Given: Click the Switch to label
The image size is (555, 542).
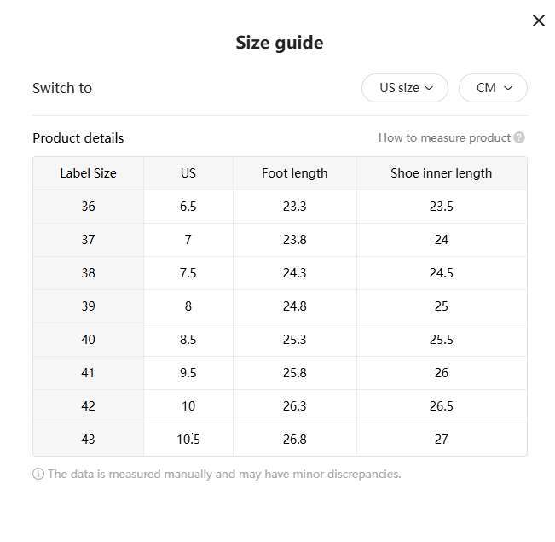Looking at the screenshot, I should click(x=62, y=88).
